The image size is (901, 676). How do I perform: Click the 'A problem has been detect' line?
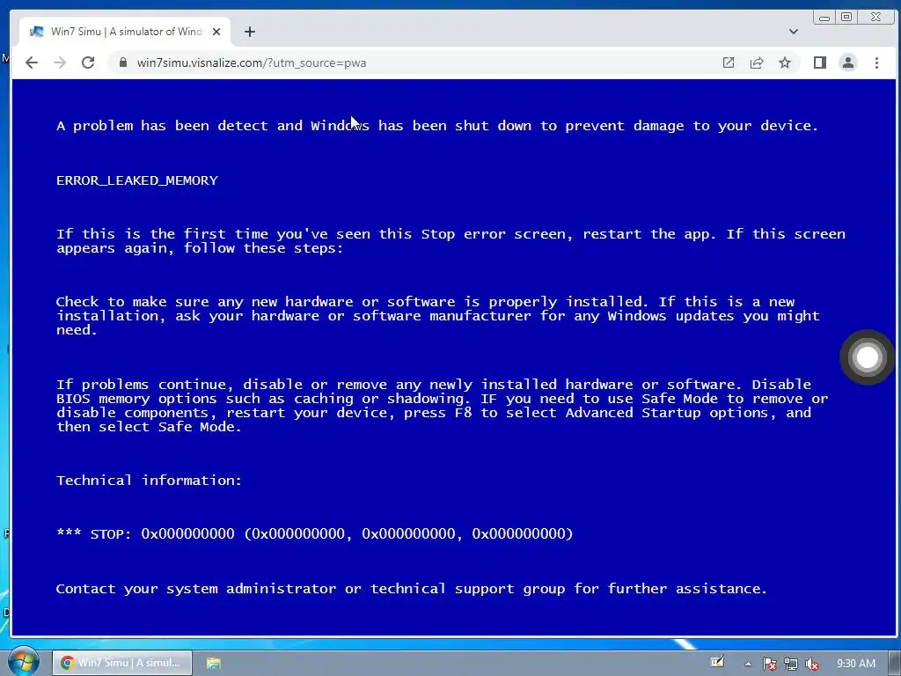click(x=436, y=126)
